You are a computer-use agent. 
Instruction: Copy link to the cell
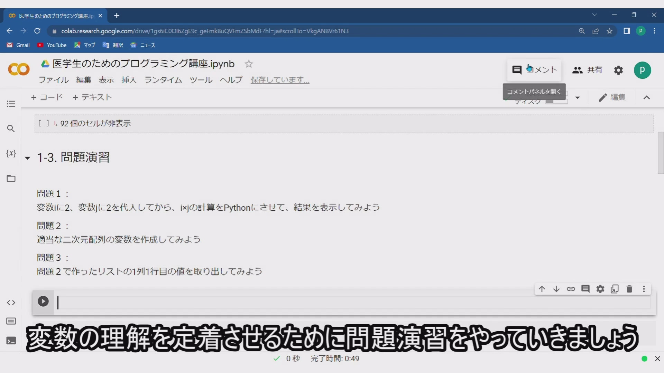point(571,289)
